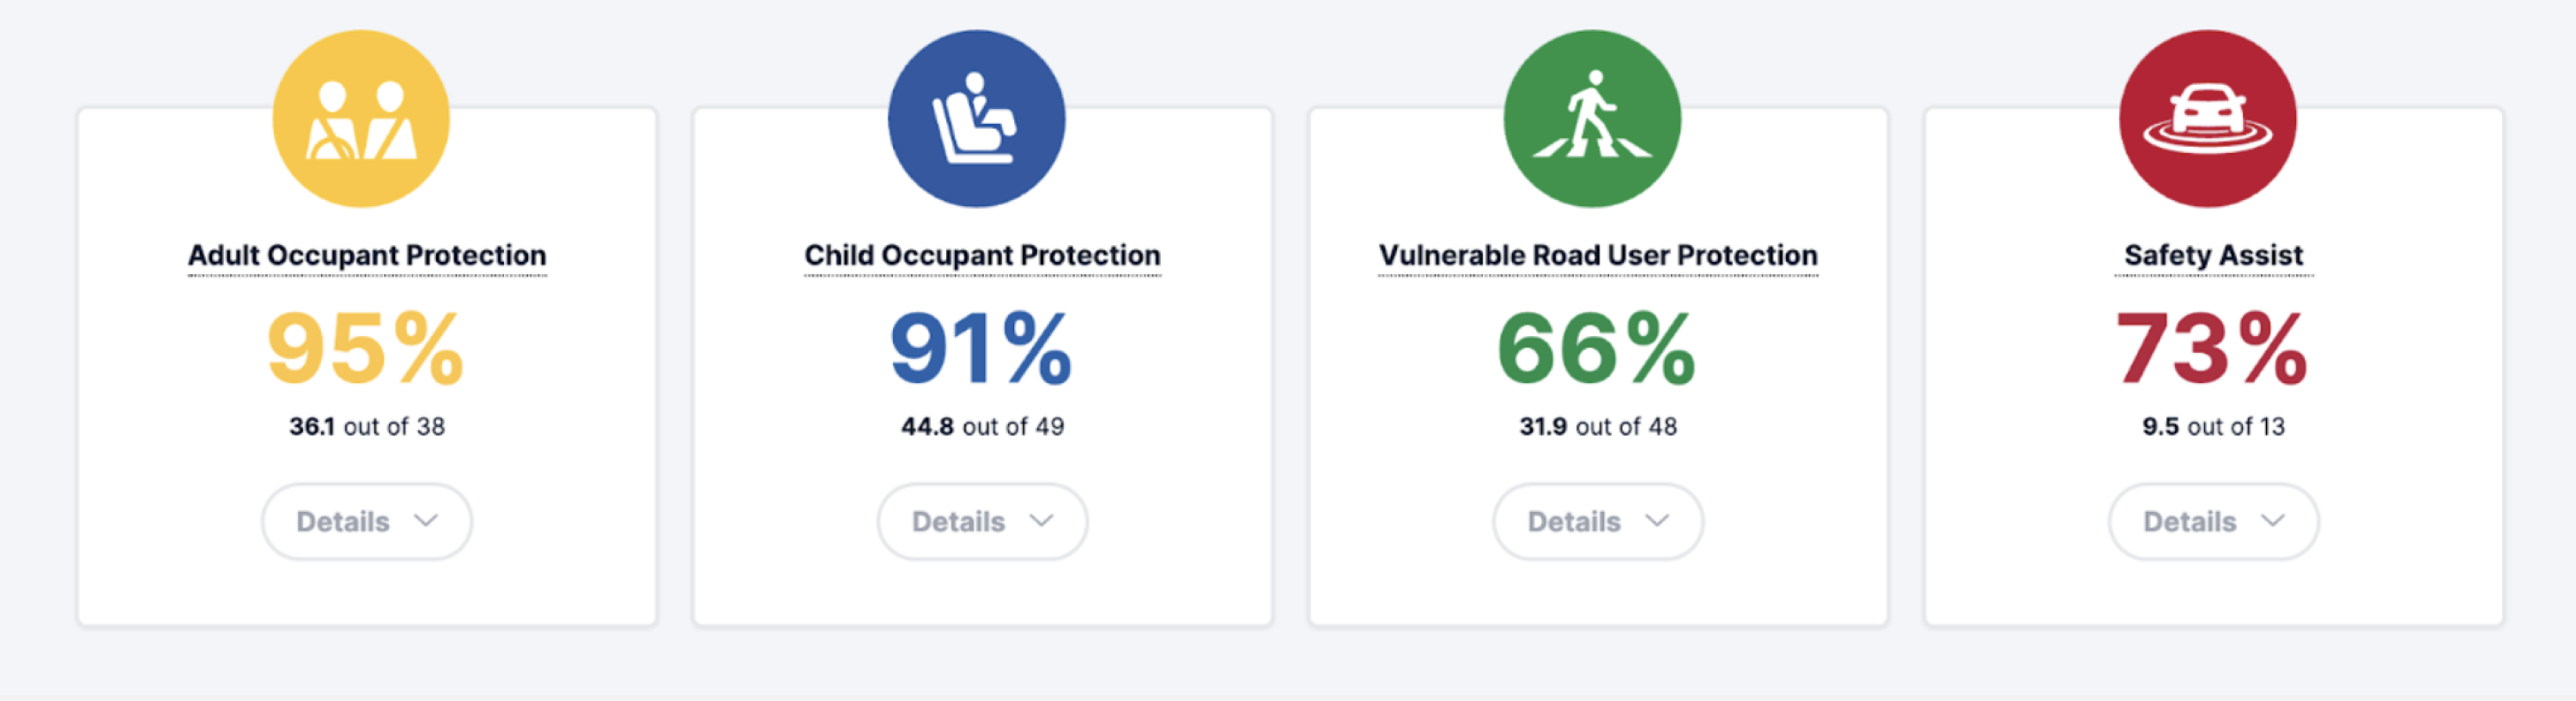Select the 95% adult score
The height and width of the screenshot is (701, 2576).
tap(366, 348)
